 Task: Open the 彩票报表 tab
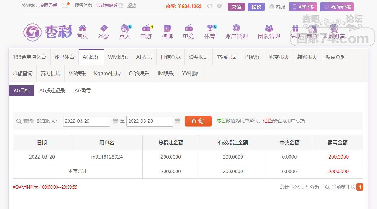point(199,57)
